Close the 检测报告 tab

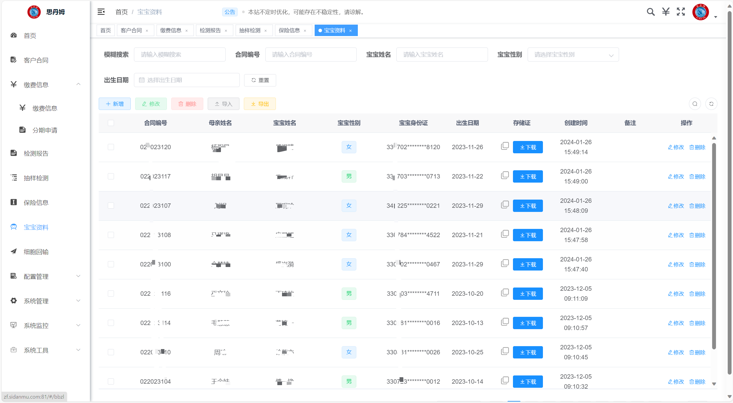(226, 31)
